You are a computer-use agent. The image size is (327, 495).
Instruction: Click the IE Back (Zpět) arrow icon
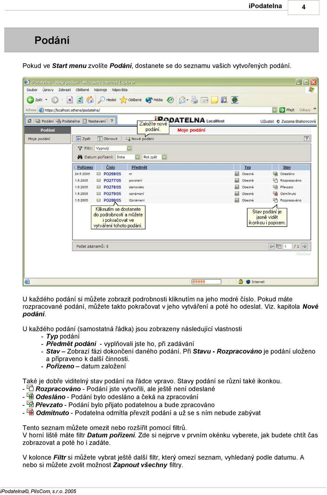pos(30,100)
